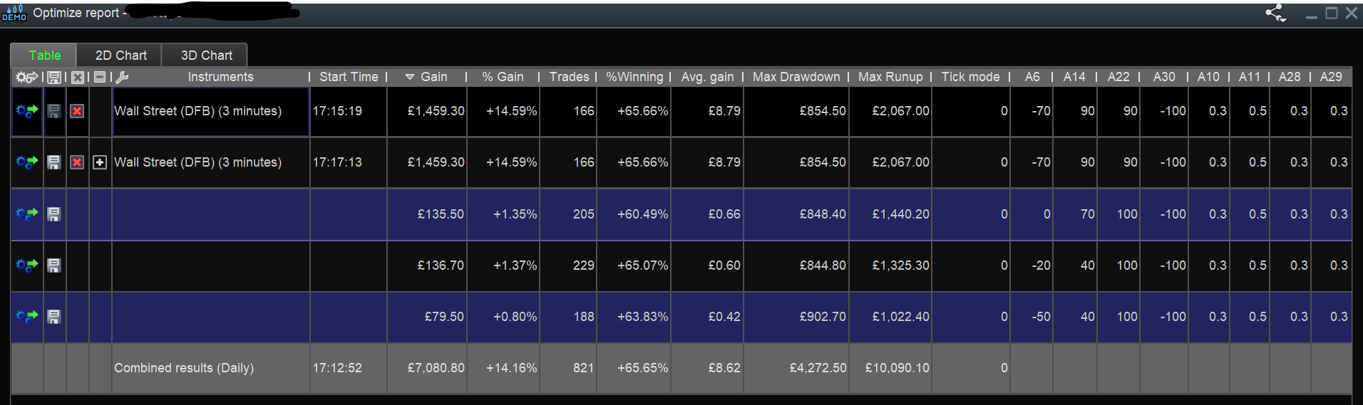Save the result row with £136.70 gain
This screenshot has width=1363, height=405.
click(x=53, y=265)
